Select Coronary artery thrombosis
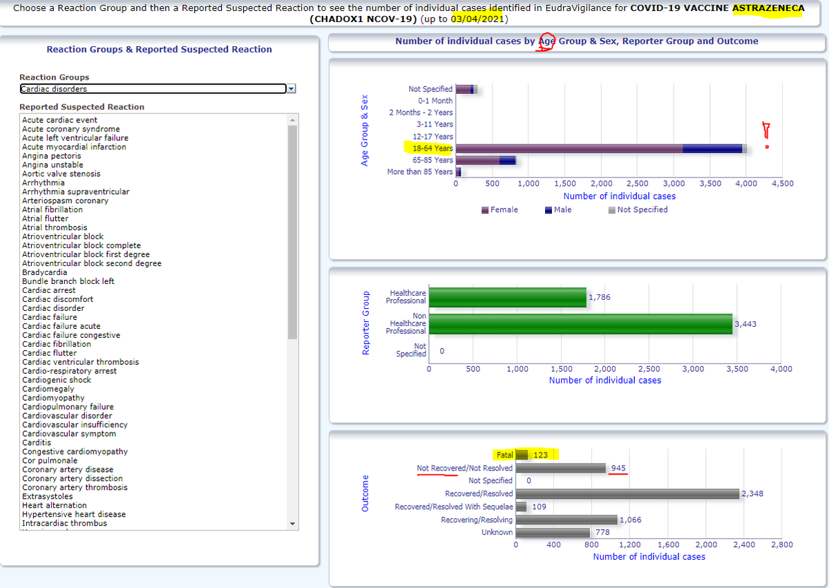Viewport: 829px width, 588px height. [75, 488]
